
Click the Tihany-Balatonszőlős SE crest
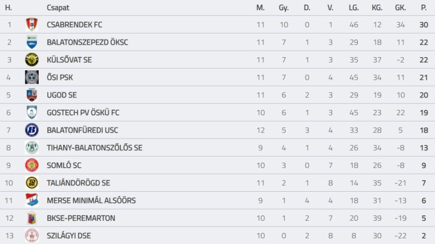pos(31,148)
